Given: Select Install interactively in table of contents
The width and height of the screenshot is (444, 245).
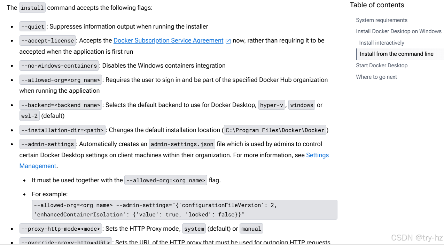Looking at the screenshot, I should [381, 43].
